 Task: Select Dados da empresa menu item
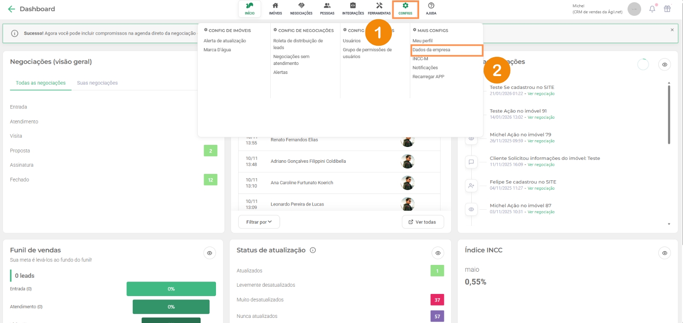point(431,50)
